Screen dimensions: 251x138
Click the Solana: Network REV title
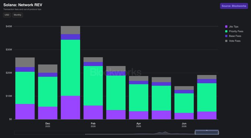pos(23,5)
